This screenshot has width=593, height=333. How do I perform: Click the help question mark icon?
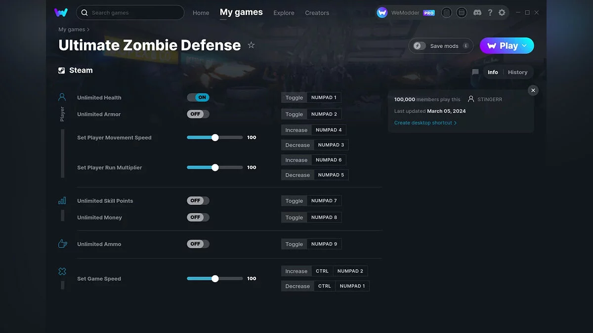tap(490, 12)
